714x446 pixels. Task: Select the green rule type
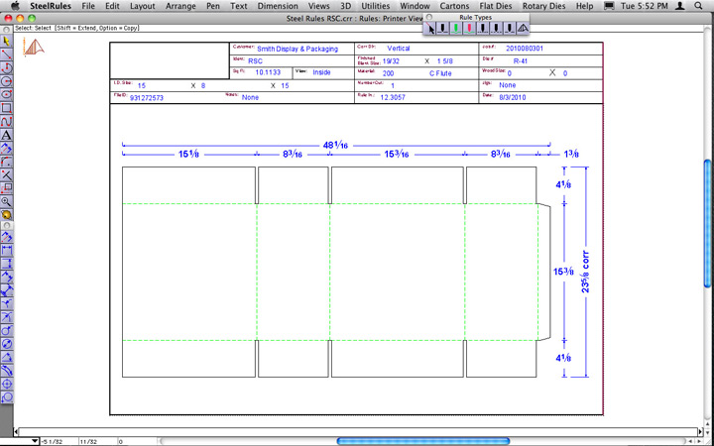(456, 29)
